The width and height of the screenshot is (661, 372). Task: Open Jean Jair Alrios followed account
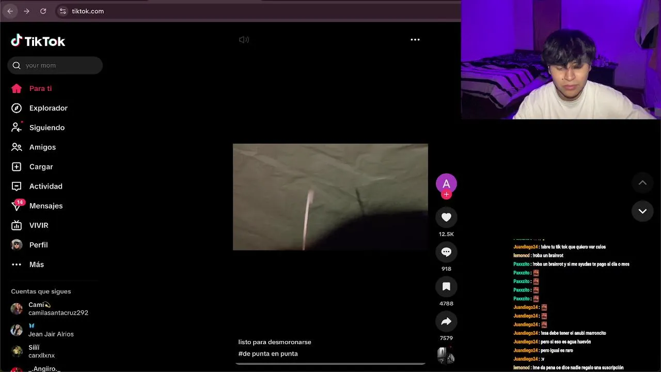52,330
